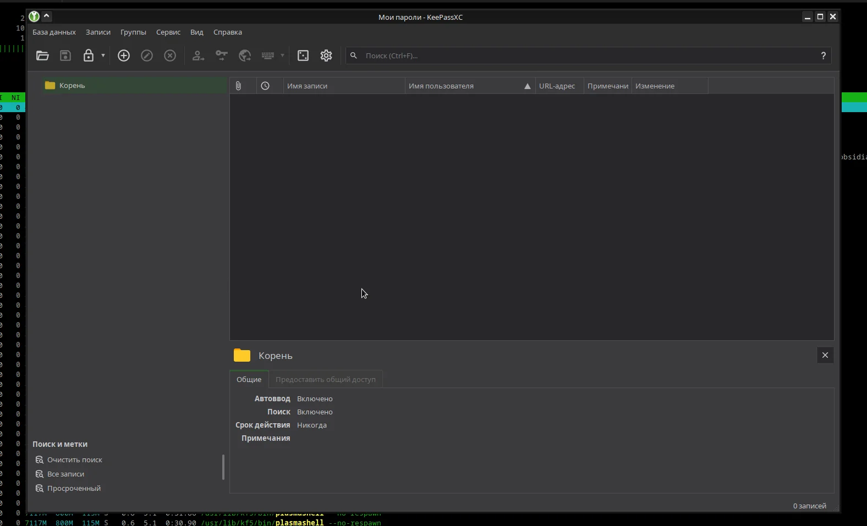Expand the auto-type keyboard dropdown arrow
The image size is (867, 526).
coord(282,56)
